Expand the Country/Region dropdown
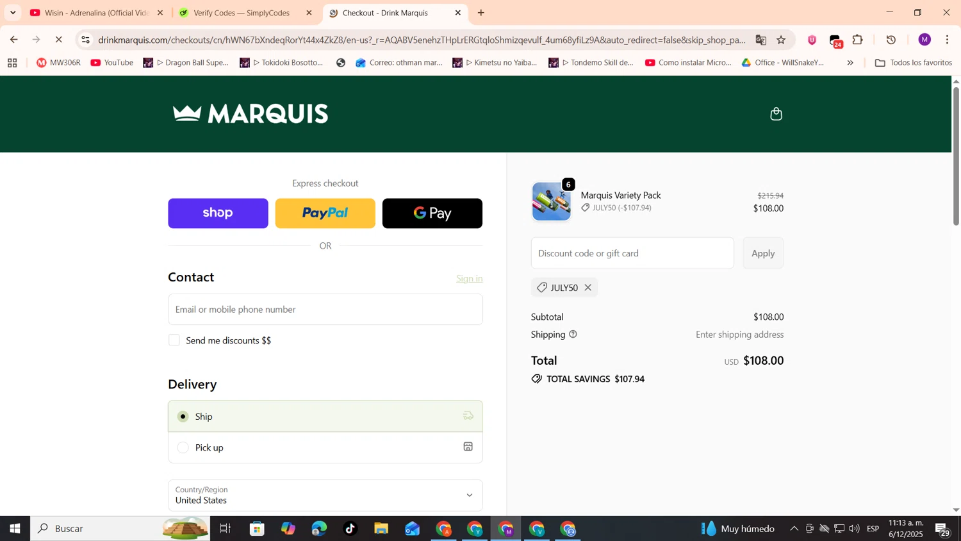 pyautogui.click(x=325, y=495)
